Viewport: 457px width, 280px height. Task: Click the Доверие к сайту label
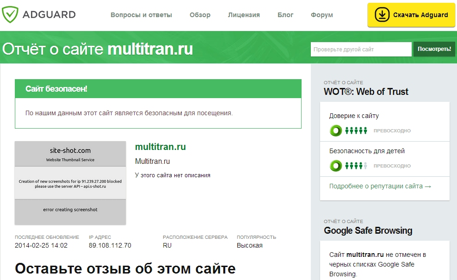[x=354, y=116]
